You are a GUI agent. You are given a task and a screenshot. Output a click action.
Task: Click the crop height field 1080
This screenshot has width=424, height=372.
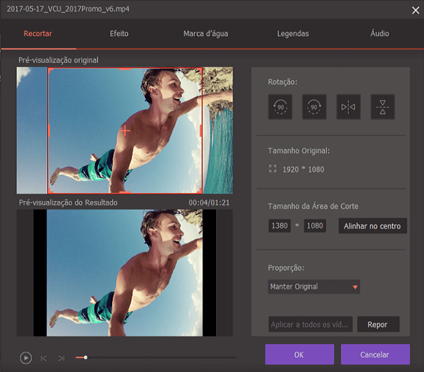[315, 226]
